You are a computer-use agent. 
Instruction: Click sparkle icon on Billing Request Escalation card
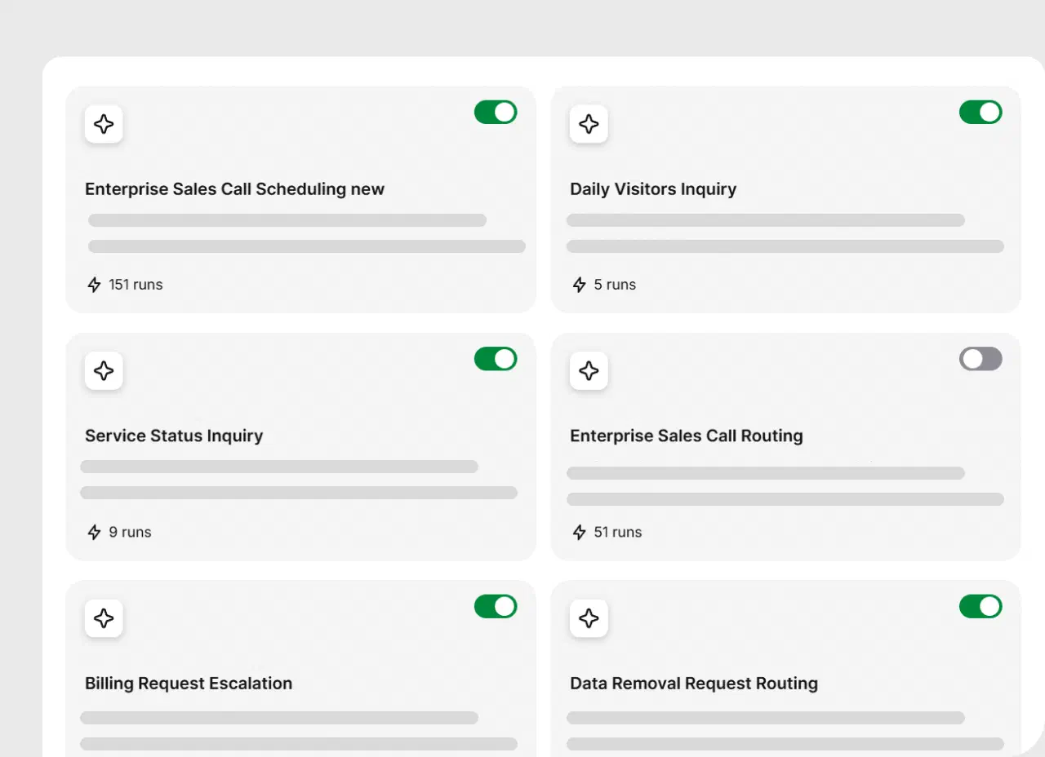coord(104,618)
